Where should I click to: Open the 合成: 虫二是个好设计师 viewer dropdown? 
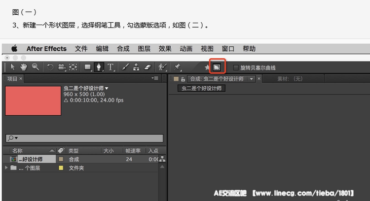[252, 79]
